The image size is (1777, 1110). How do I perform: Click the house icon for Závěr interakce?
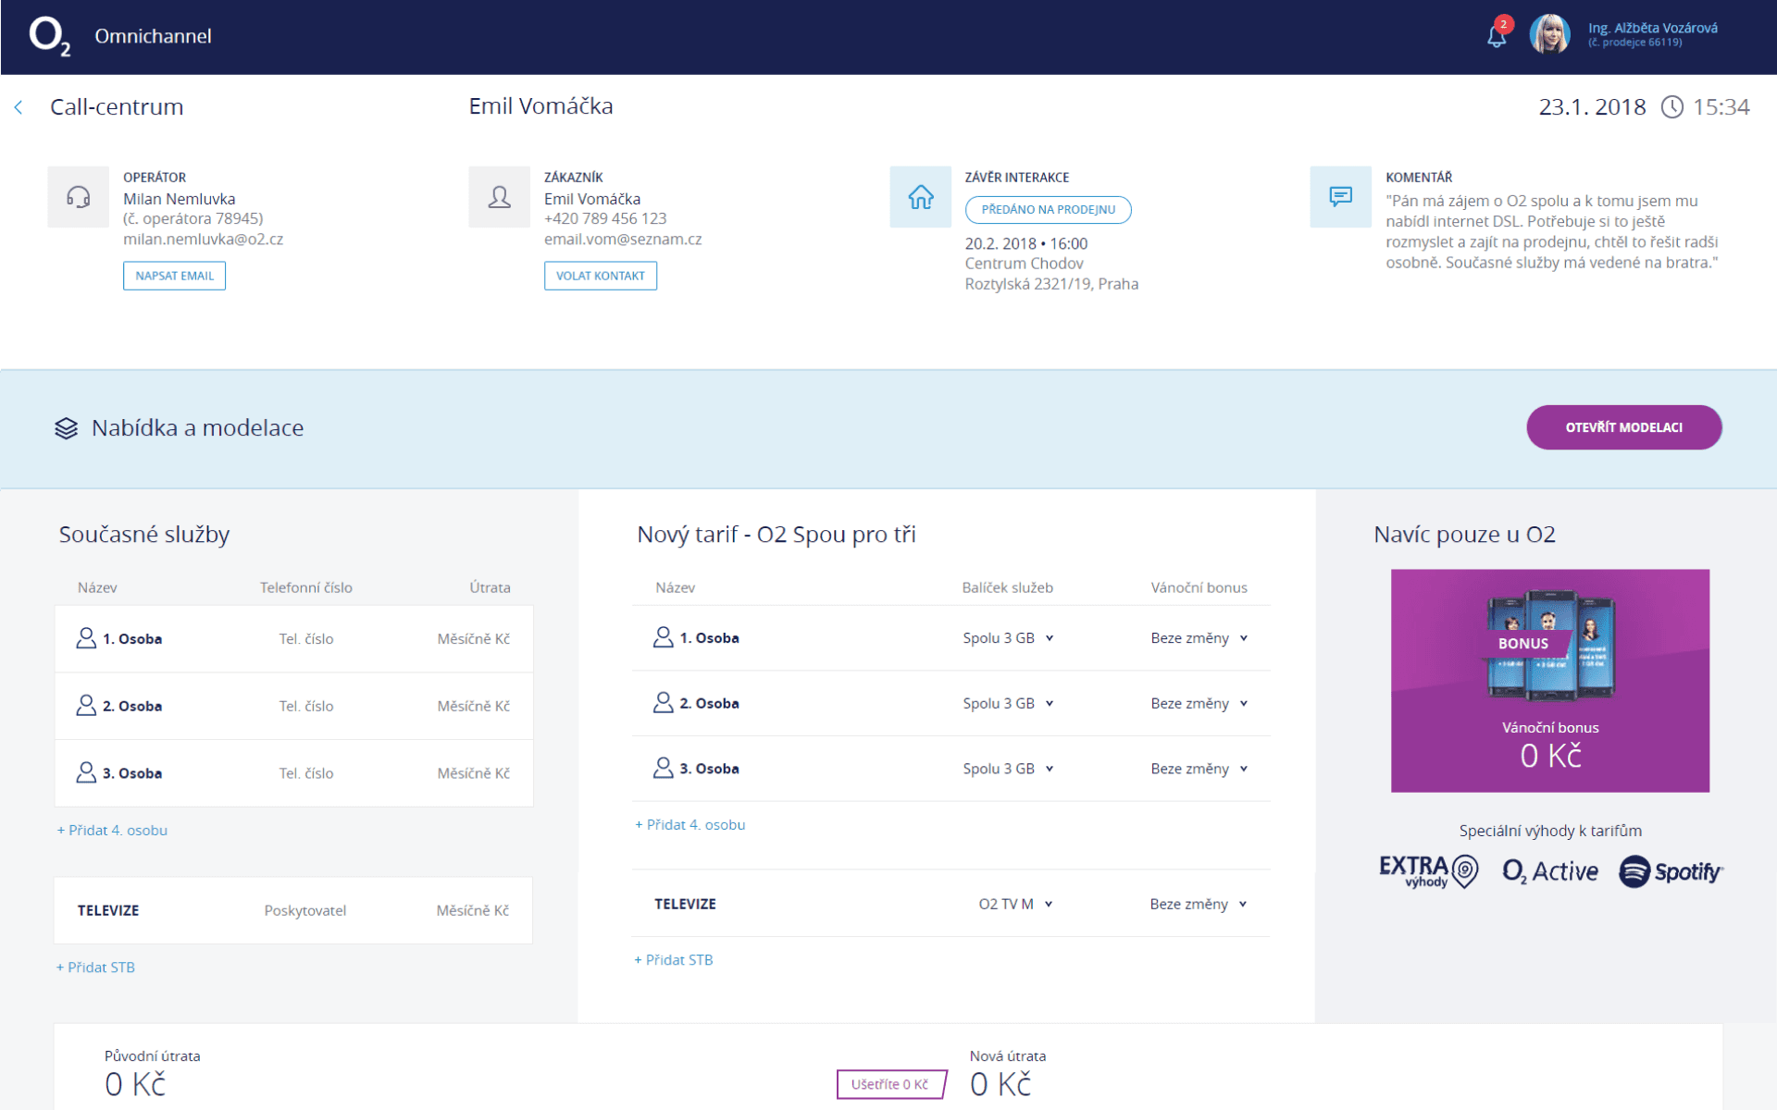click(920, 197)
